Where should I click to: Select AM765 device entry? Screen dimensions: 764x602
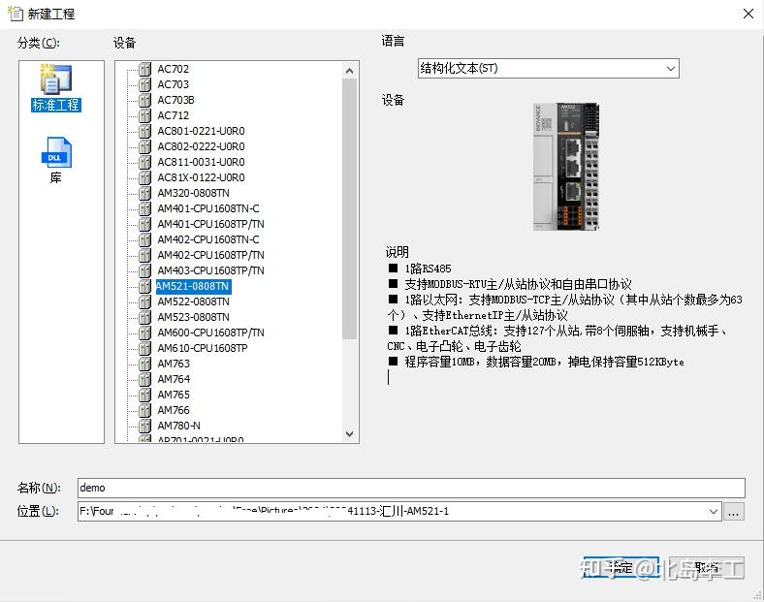pyautogui.click(x=174, y=395)
